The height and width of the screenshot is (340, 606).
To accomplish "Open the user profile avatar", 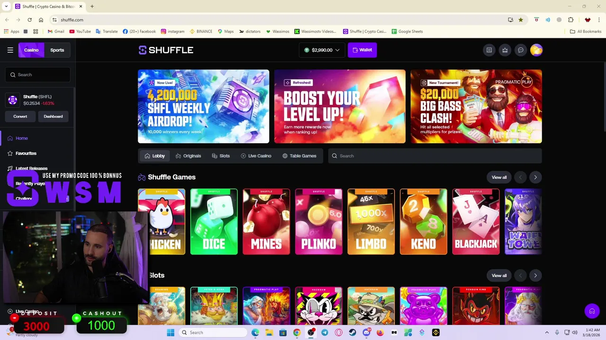I will pos(536,50).
